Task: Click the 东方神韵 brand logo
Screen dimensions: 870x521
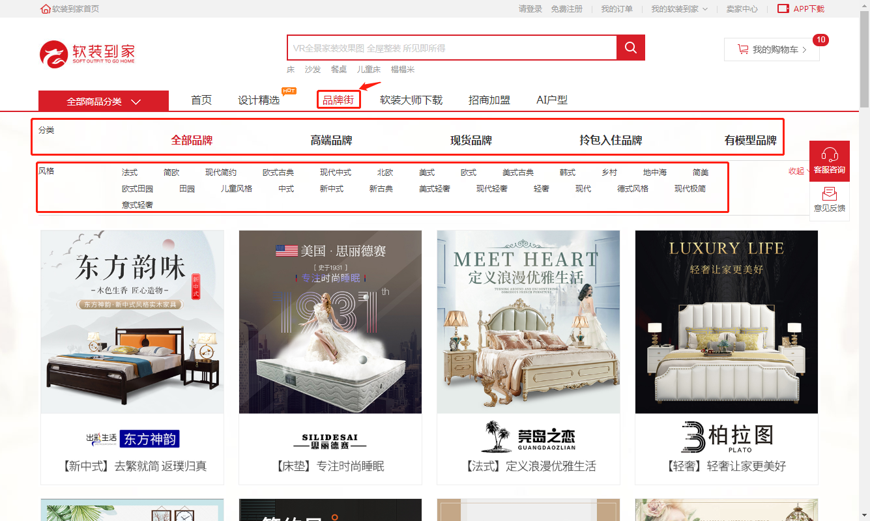Action: click(x=132, y=438)
